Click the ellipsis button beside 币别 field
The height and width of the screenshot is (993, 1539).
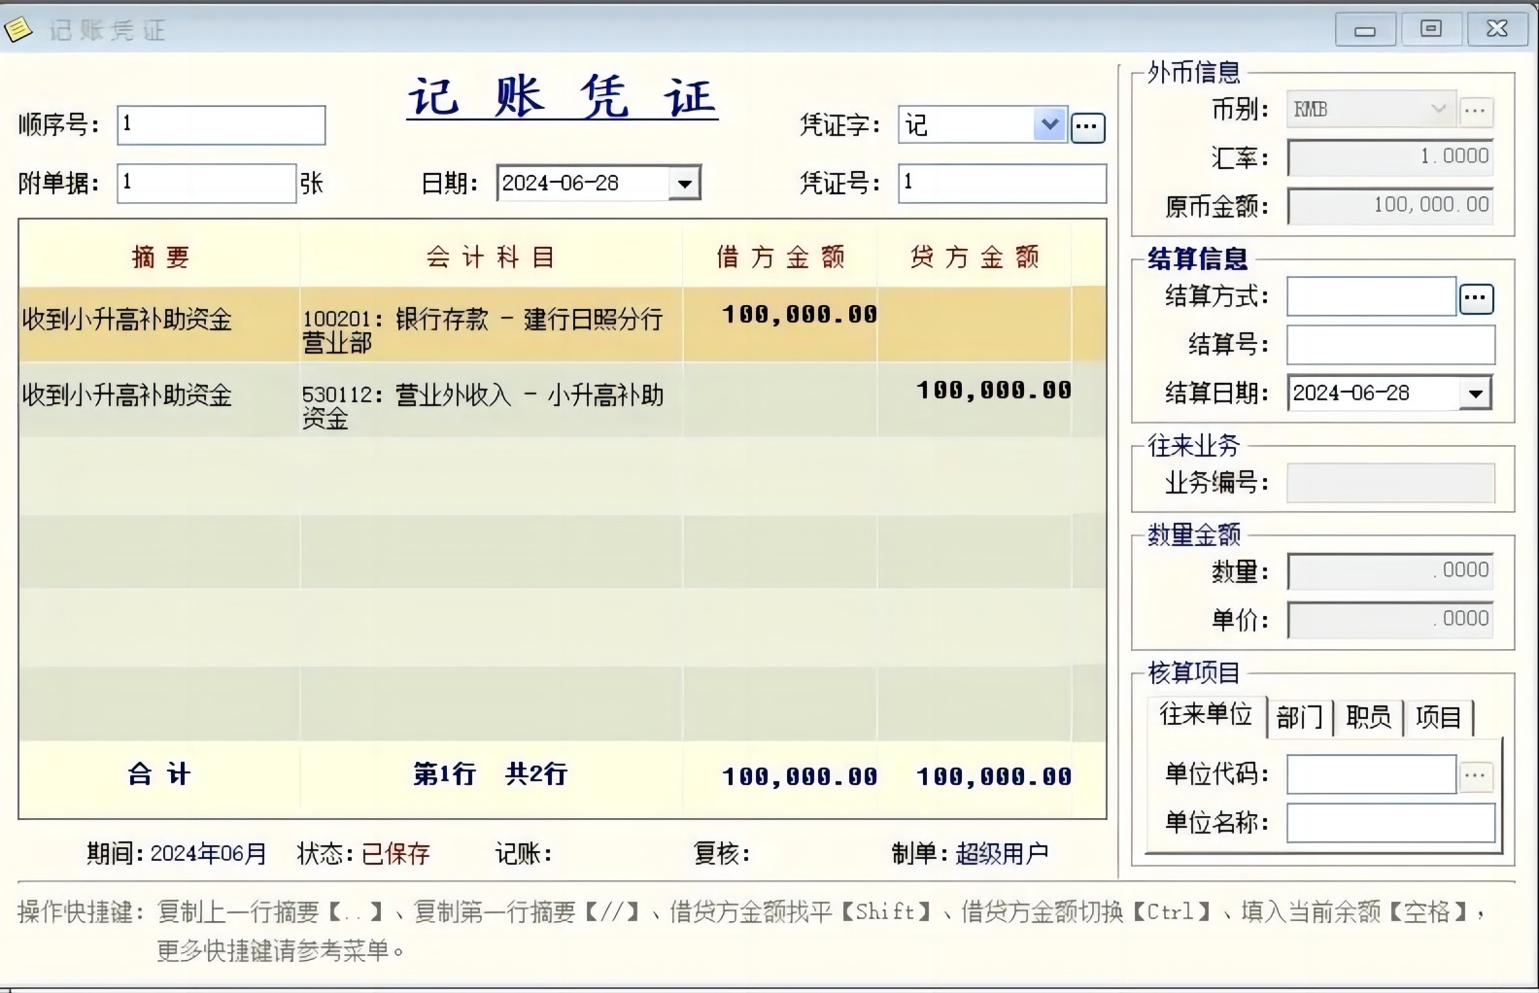point(1475,110)
